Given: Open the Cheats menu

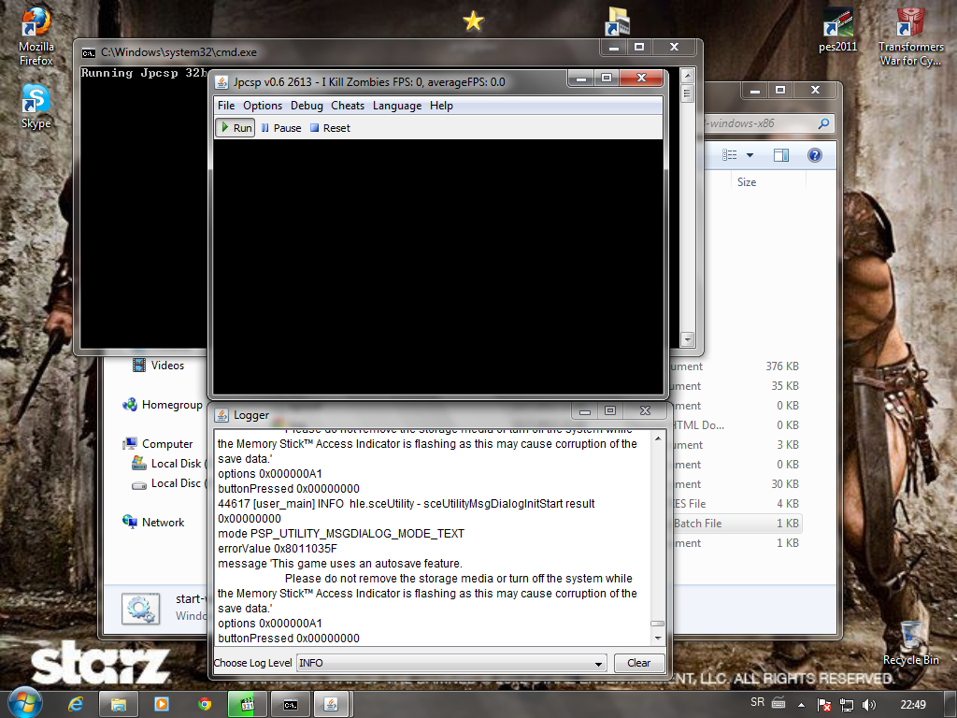Looking at the screenshot, I should [x=348, y=106].
